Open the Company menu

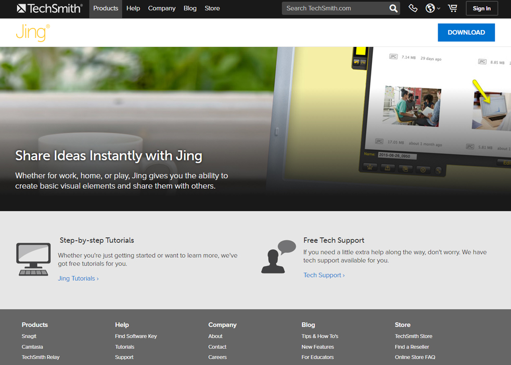(x=161, y=8)
